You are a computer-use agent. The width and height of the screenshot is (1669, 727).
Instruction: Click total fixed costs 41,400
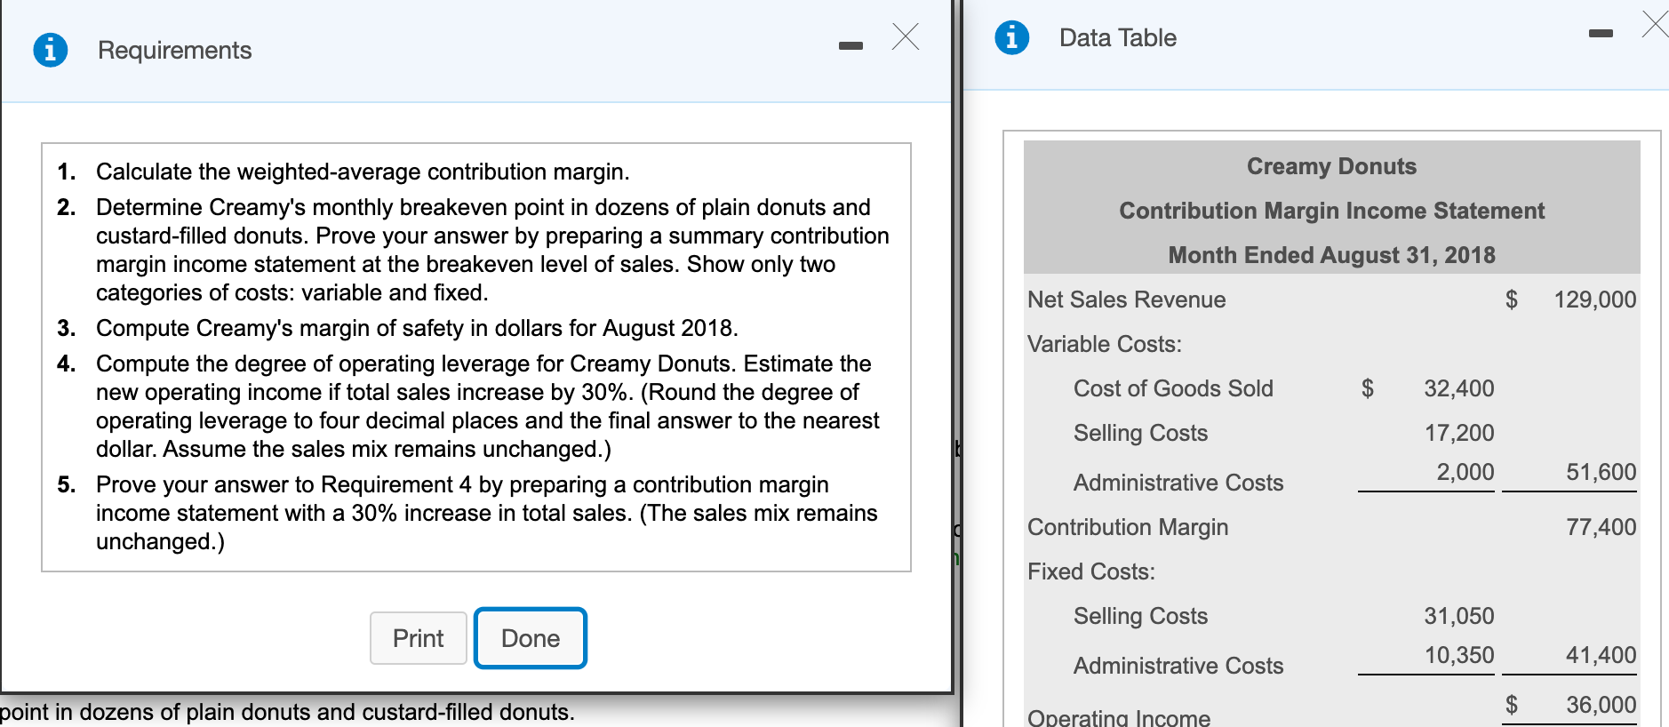1601,655
